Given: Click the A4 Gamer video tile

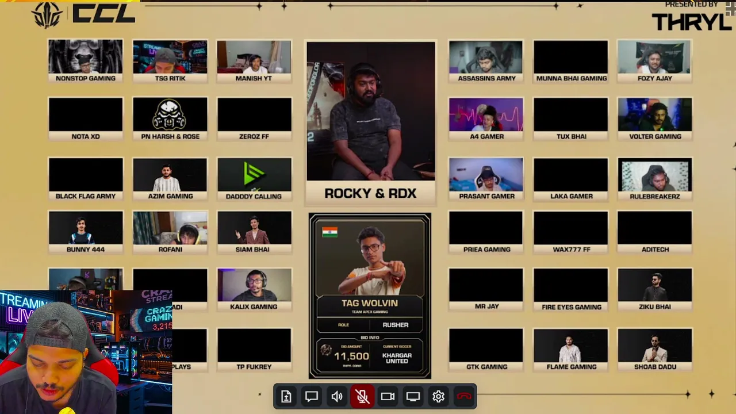Looking at the screenshot, I should pos(486,119).
